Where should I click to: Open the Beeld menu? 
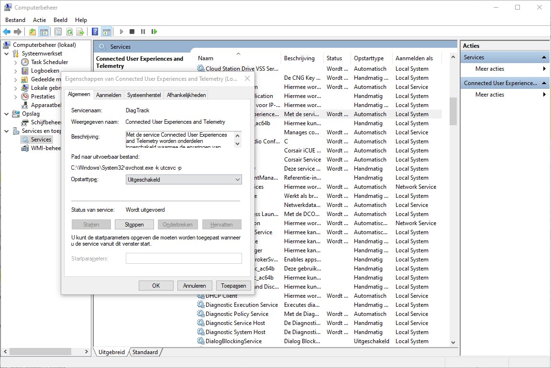click(60, 20)
